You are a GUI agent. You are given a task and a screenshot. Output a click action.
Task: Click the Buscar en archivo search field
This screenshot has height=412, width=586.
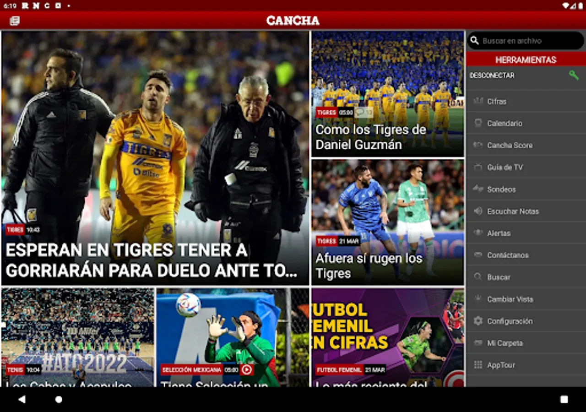pos(526,41)
